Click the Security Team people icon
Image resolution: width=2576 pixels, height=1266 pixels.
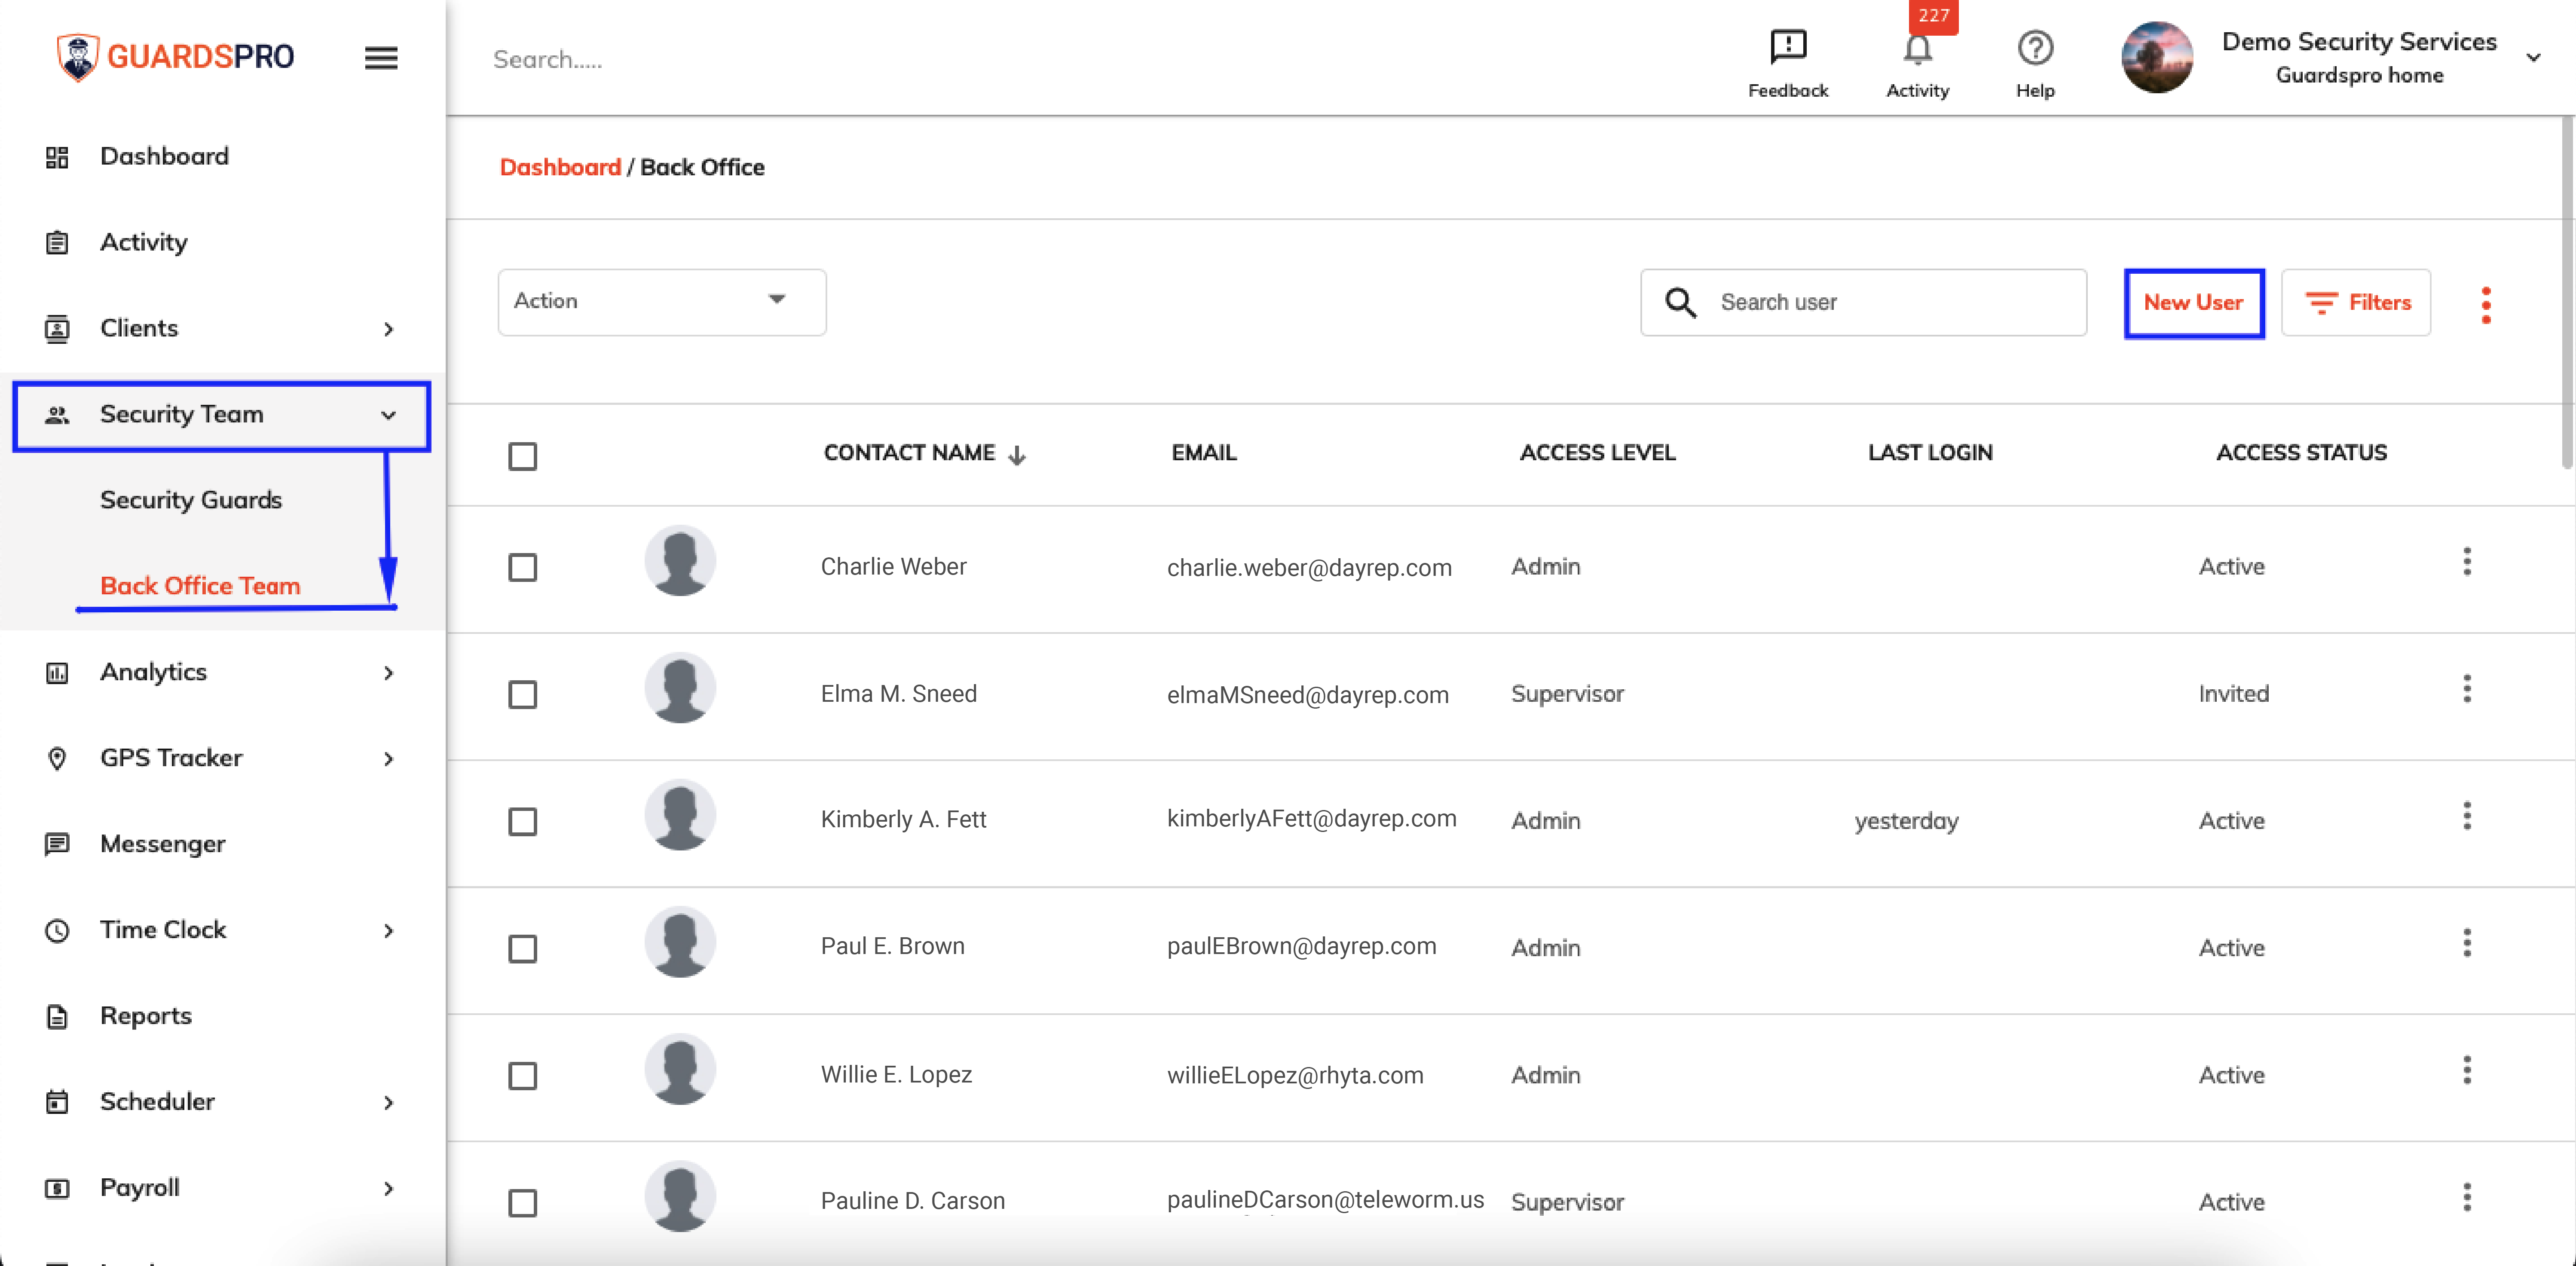coord(57,415)
